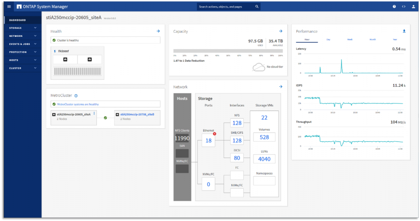The image size is (420, 221).
Task: Switch performance chart to Day tab
Action: point(328,39)
